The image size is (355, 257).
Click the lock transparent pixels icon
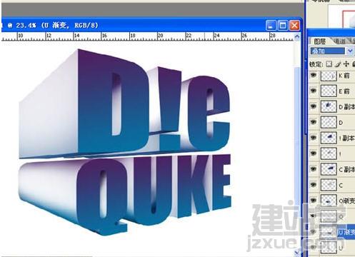click(x=329, y=64)
